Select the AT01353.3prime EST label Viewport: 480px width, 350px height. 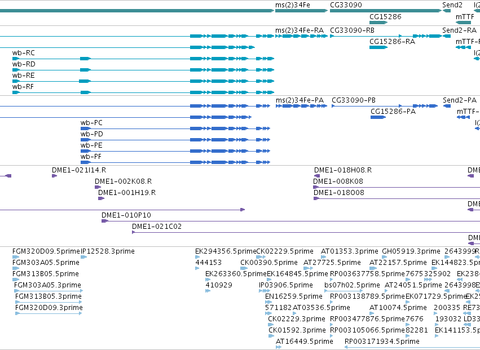click(x=350, y=251)
